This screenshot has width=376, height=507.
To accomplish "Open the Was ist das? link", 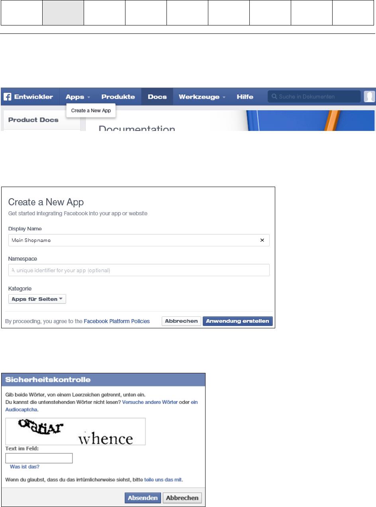I will point(25,467).
